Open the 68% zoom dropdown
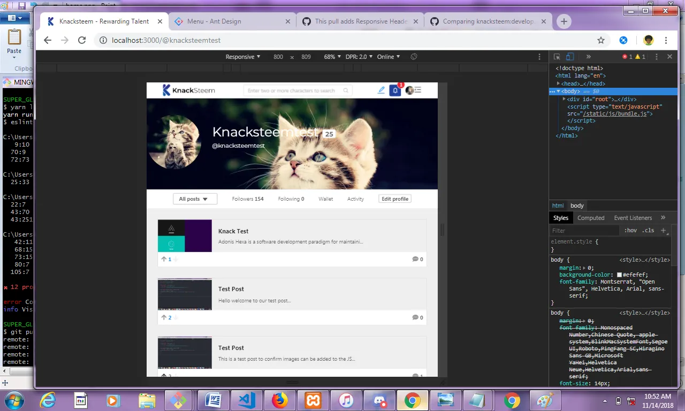Image resolution: width=685 pixels, height=411 pixels. click(332, 57)
